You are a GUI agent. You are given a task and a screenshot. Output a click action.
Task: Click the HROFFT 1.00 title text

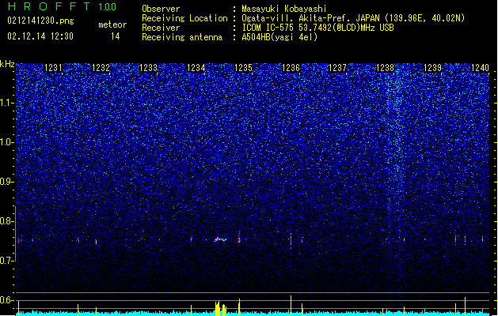pos(62,6)
